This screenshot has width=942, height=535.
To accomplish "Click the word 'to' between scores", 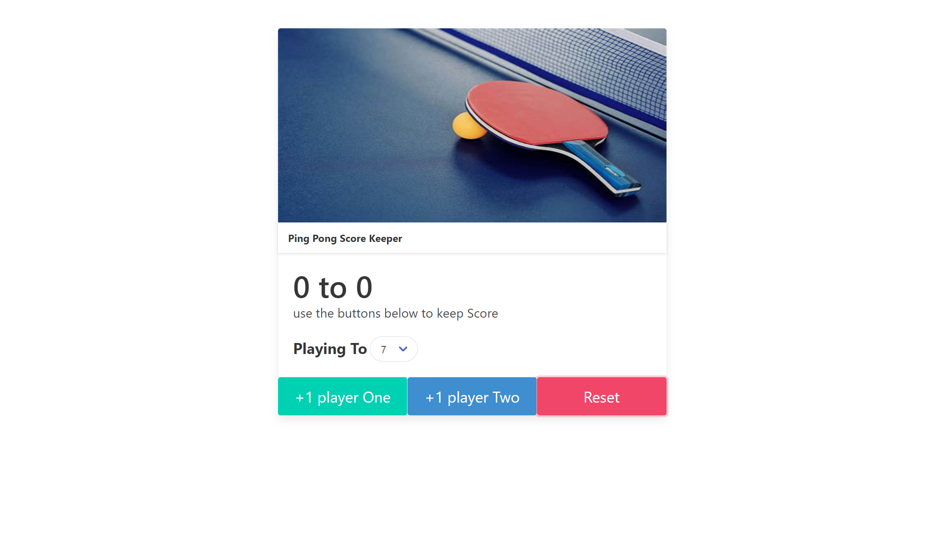I will [333, 288].
